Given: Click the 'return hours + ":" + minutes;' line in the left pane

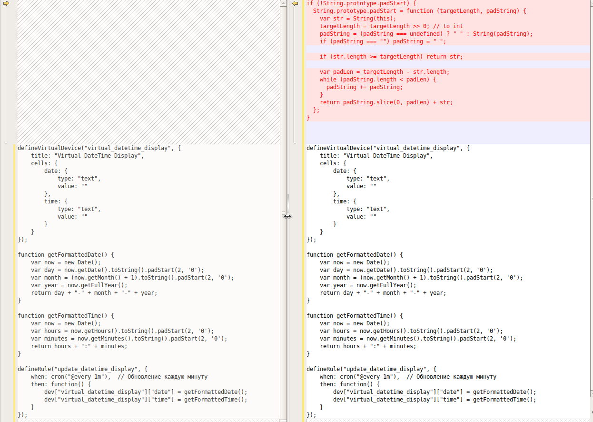Looking at the screenshot, I should coord(79,346).
